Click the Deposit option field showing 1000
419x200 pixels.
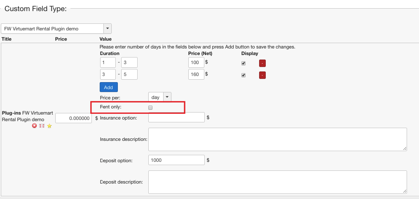176,160
